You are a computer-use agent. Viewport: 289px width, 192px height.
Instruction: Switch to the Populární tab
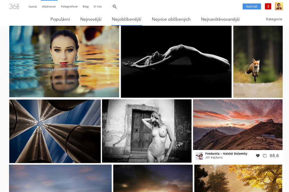click(60, 19)
